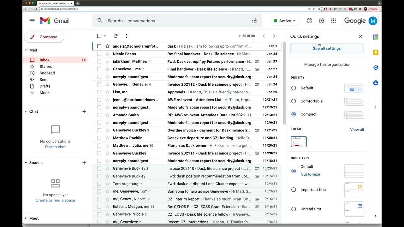Image resolution: width=404 pixels, height=227 pixels.
Task: Click the search options filter icon
Action: click(254, 20)
